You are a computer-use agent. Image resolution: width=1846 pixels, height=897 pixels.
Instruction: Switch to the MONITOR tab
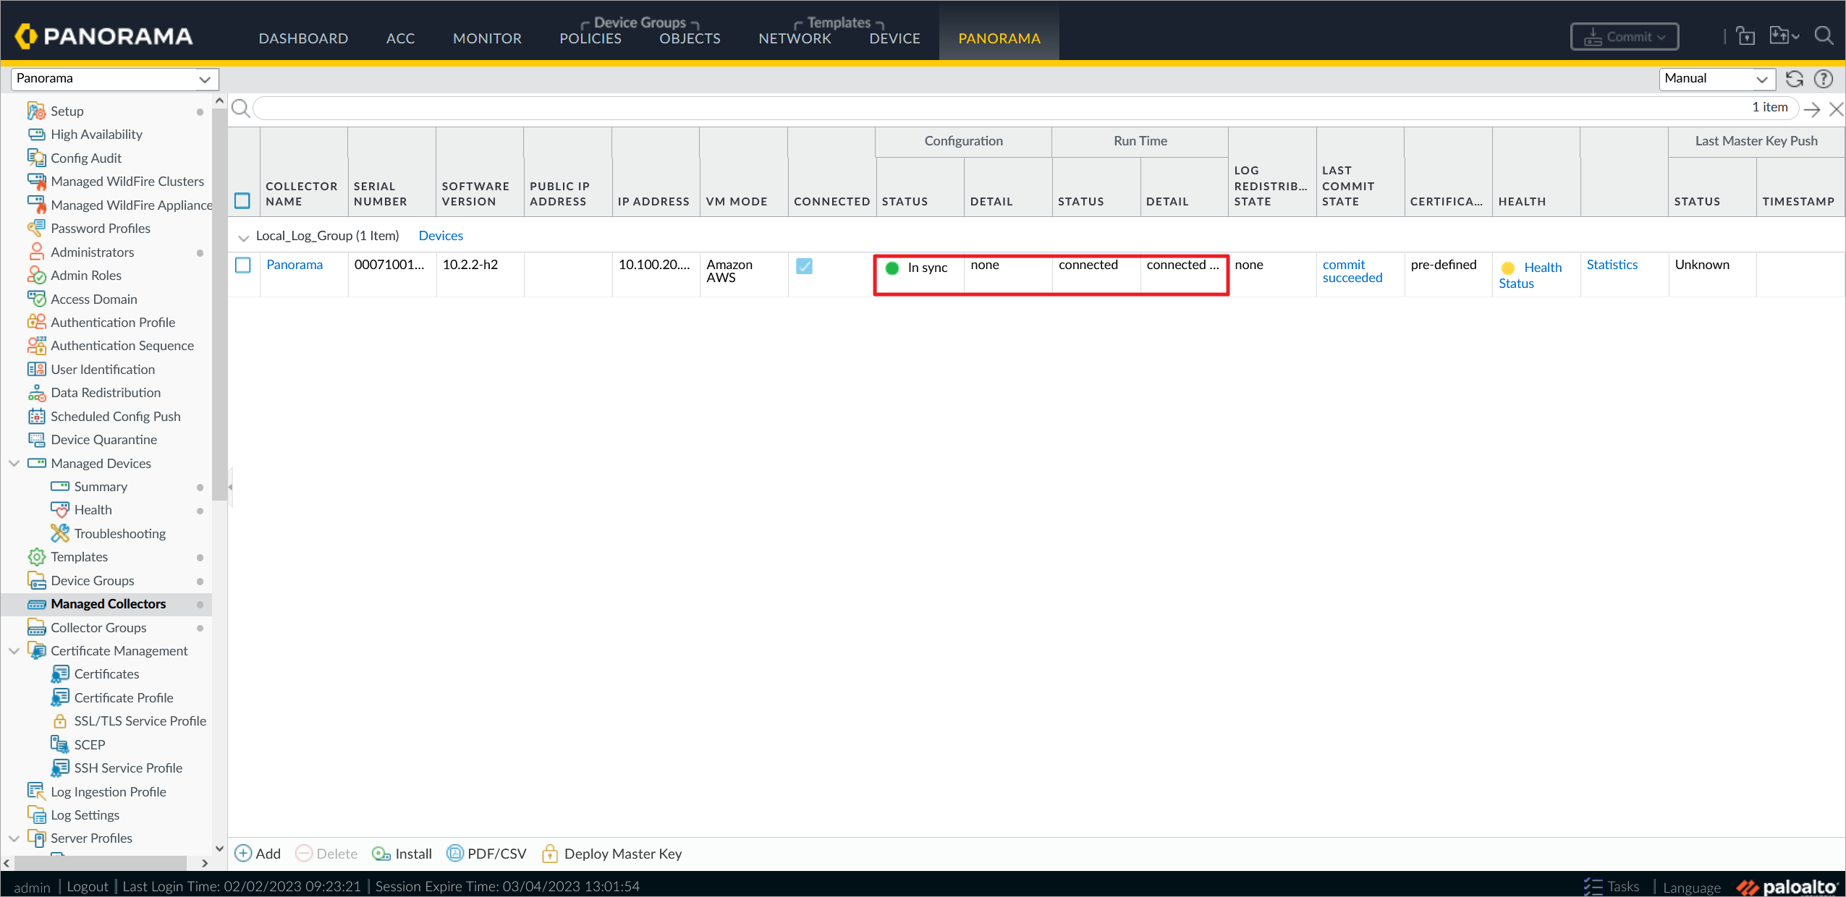click(487, 38)
